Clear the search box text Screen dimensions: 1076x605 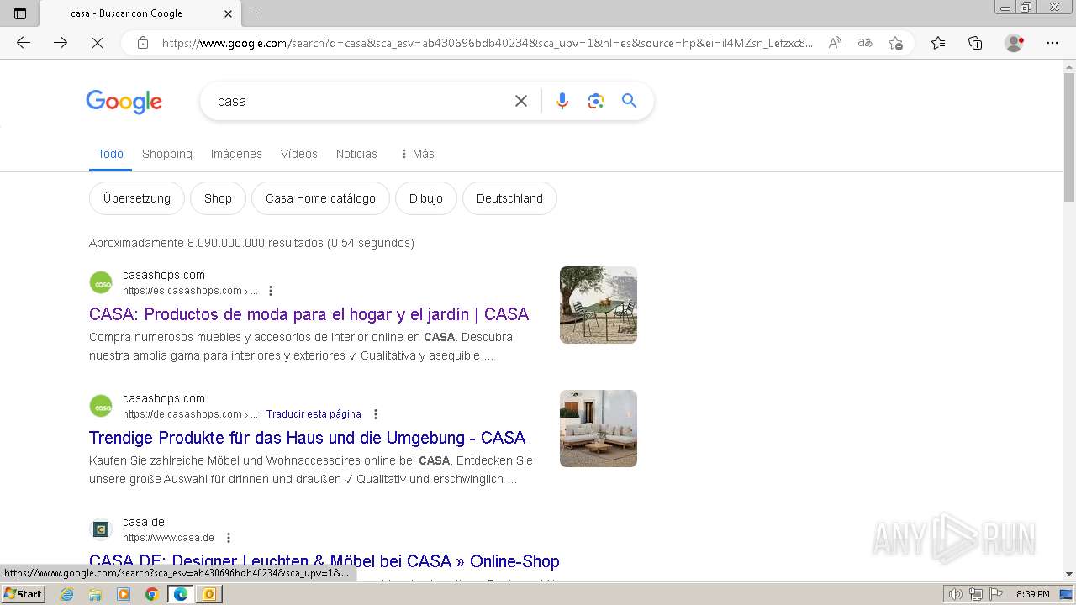coord(521,101)
